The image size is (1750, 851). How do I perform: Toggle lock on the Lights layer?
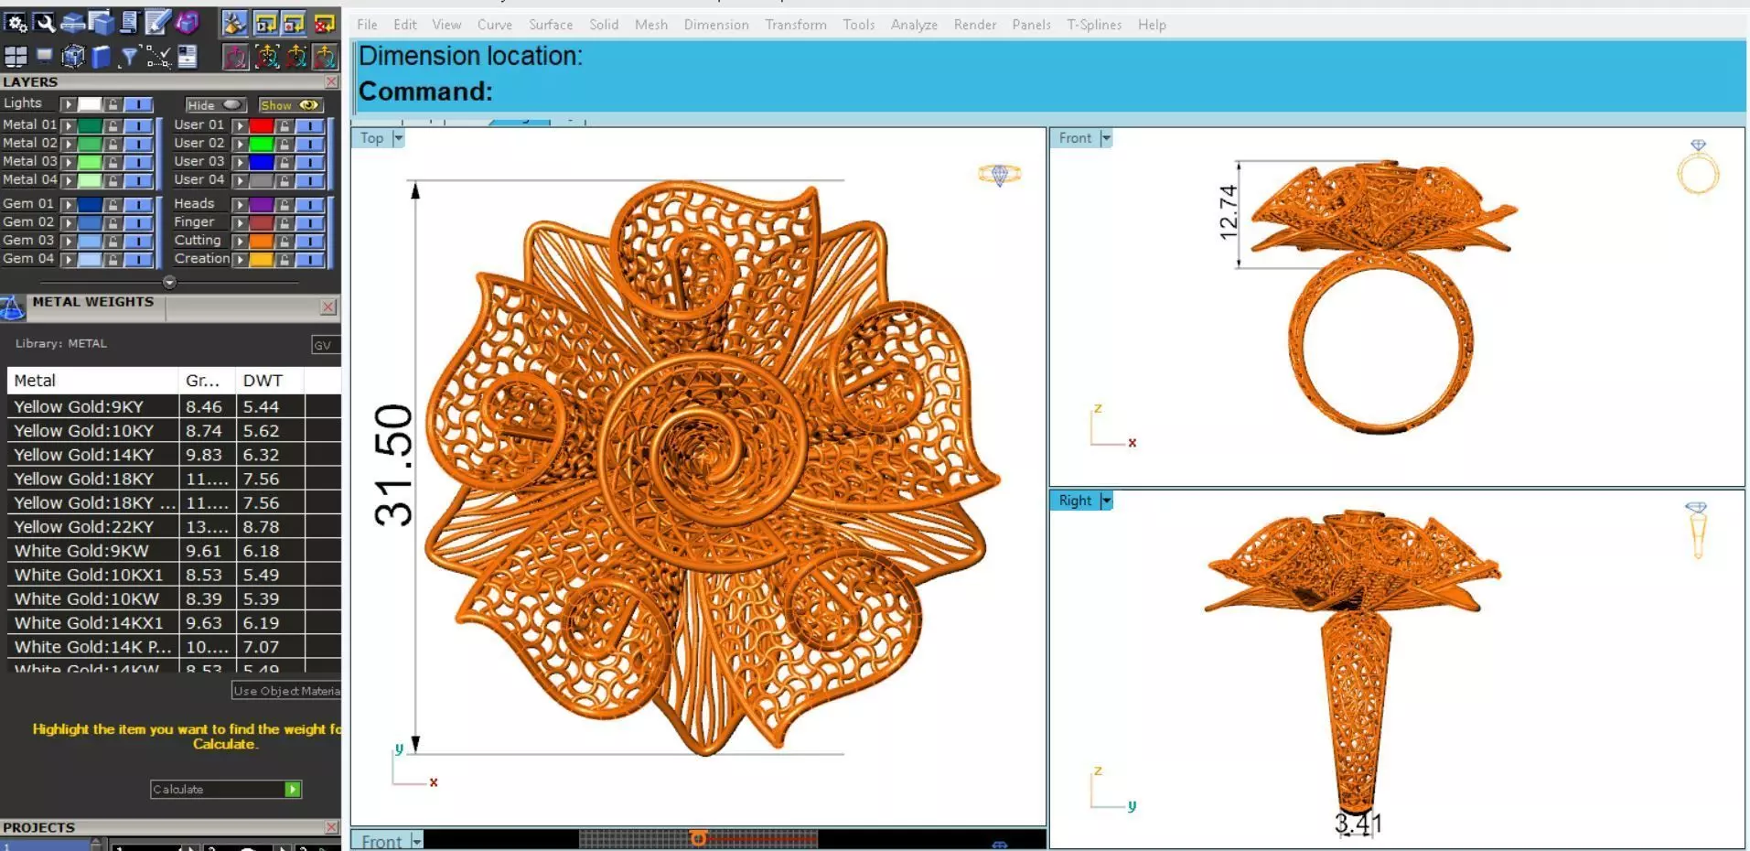tap(113, 104)
